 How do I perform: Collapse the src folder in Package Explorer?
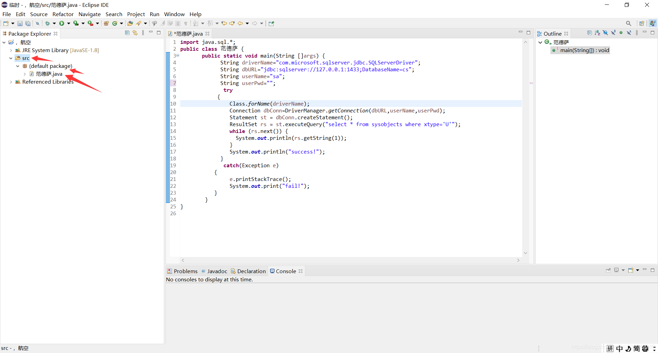click(11, 58)
